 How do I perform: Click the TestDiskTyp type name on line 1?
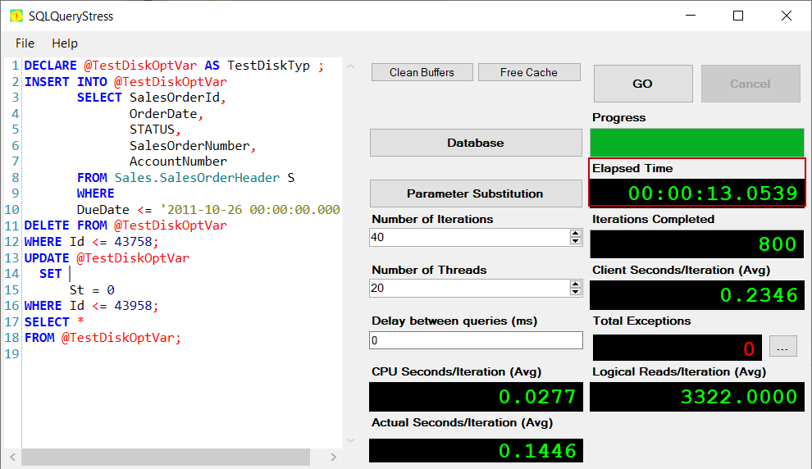coord(268,66)
